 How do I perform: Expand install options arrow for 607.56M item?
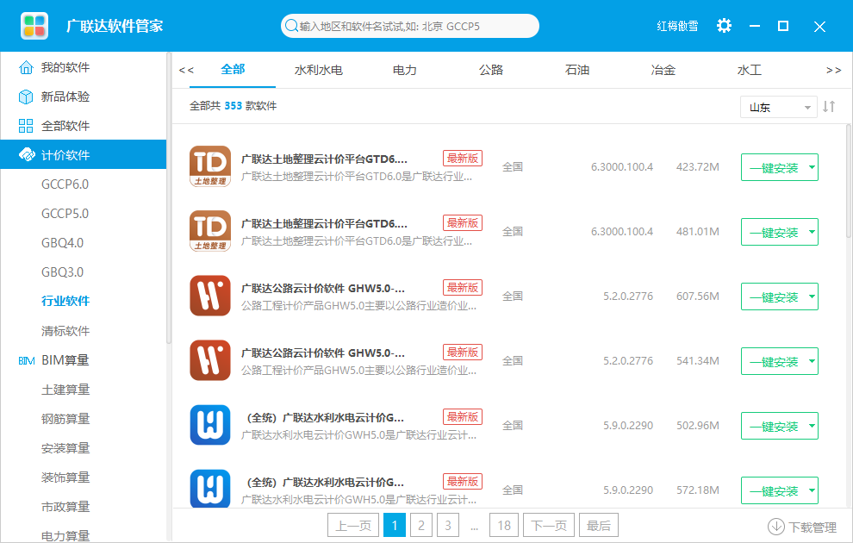point(812,297)
